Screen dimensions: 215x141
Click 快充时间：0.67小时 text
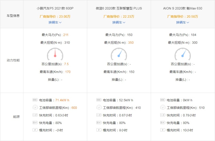[117, 115]
